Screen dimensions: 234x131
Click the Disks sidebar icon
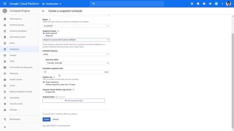5,43
